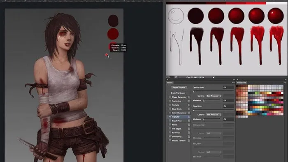
Task: Uncheck the Transfer checkbox
Action: click(170, 117)
